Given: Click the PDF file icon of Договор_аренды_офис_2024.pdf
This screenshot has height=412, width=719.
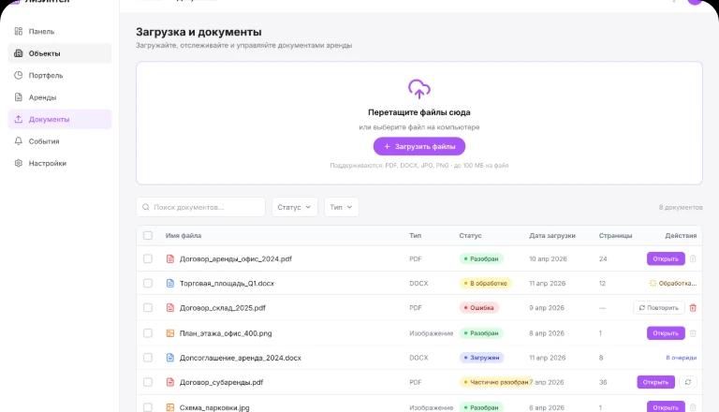Looking at the screenshot, I should point(170,258).
